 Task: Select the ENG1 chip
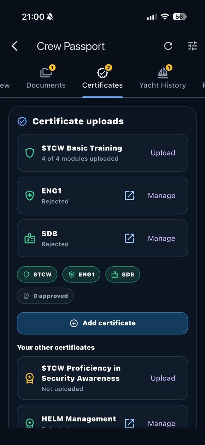click(x=81, y=275)
